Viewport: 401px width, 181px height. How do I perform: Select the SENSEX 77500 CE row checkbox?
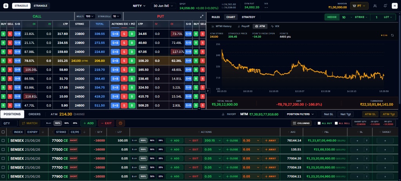(x=3, y=150)
